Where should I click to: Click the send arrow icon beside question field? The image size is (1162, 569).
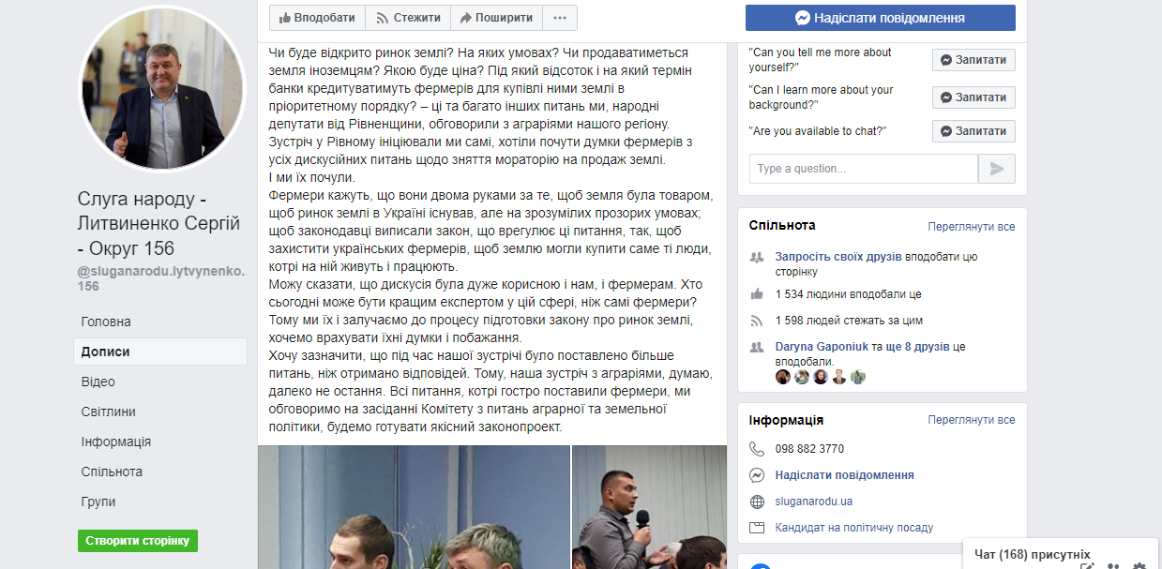pyautogui.click(x=997, y=169)
